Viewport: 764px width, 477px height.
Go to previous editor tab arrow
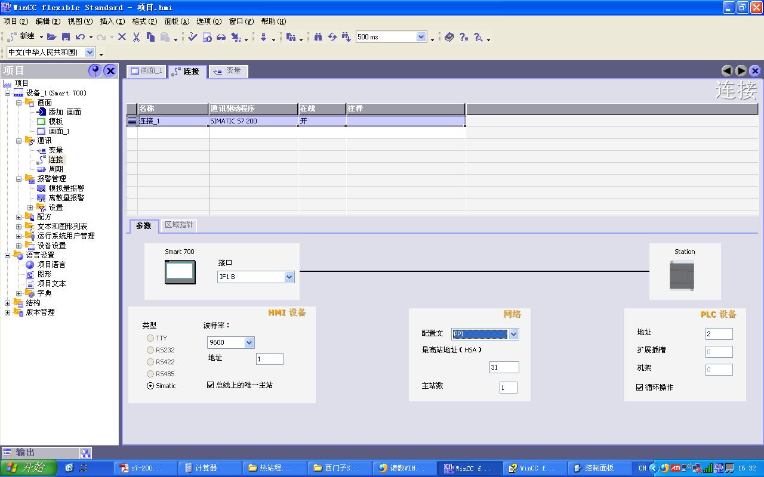point(727,71)
